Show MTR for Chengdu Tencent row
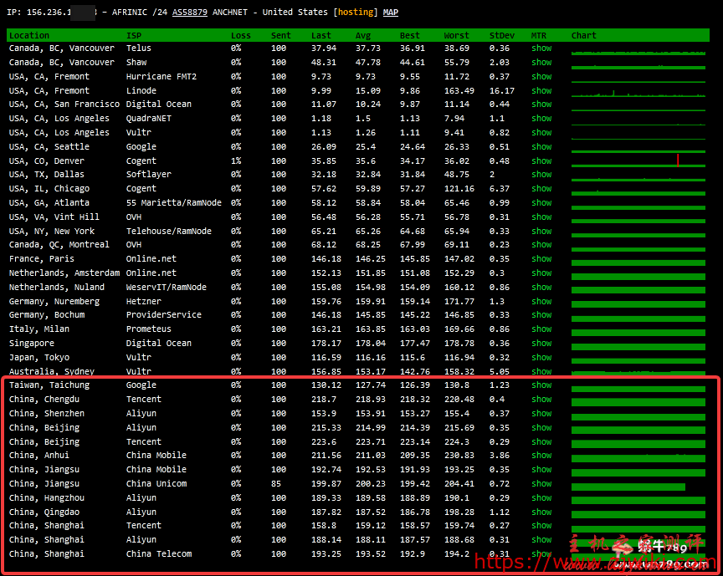Viewport: 723px width, 576px height. coord(541,399)
